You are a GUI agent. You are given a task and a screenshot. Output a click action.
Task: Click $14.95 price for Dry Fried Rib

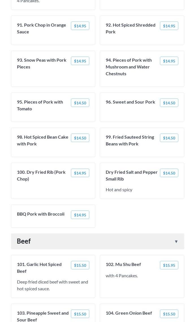click(80, 173)
